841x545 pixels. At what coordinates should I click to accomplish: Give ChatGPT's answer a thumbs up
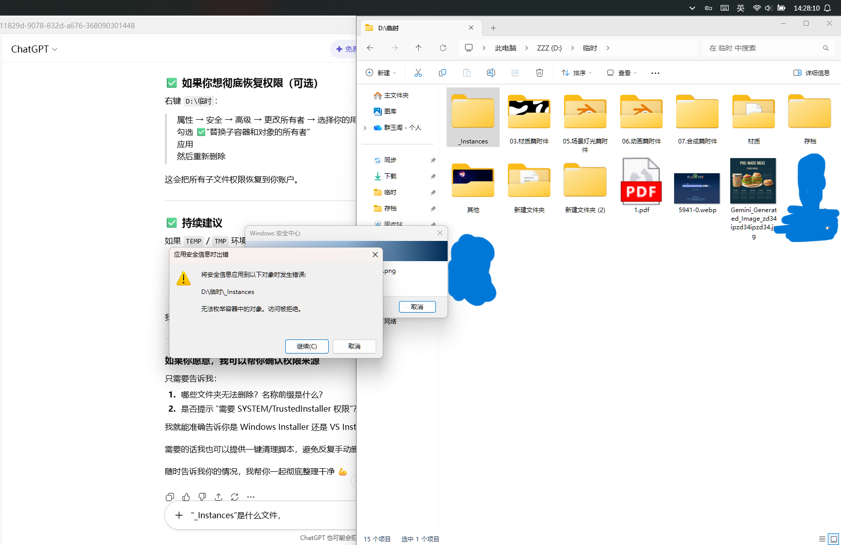point(186,497)
